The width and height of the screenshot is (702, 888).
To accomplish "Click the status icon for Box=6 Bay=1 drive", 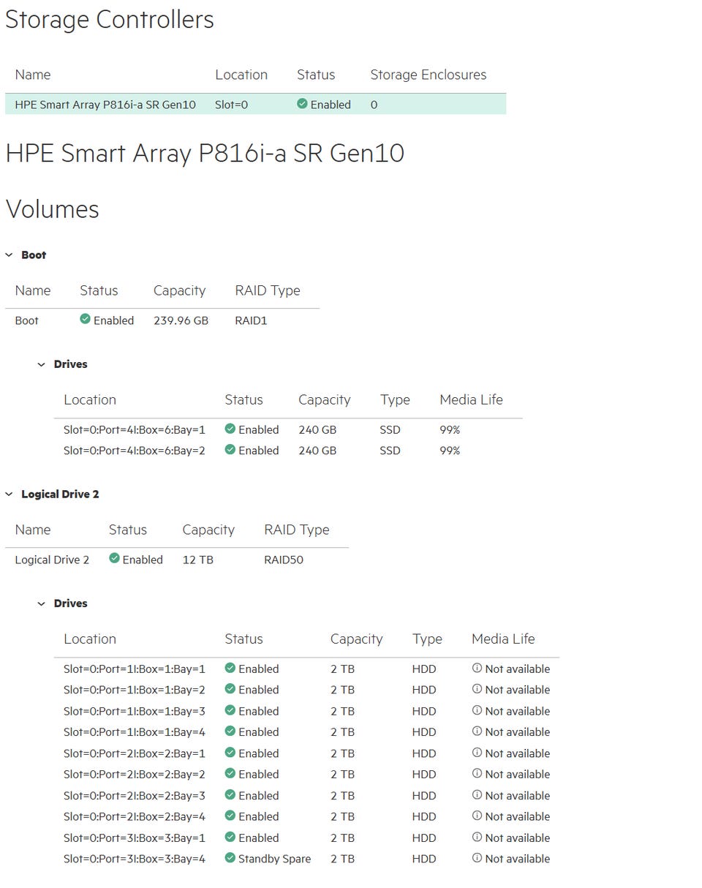I will point(230,429).
